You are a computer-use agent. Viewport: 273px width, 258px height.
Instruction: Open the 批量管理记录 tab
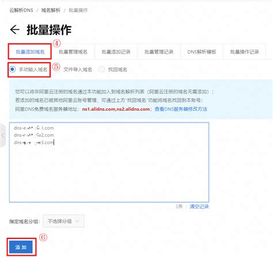[x=159, y=52]
